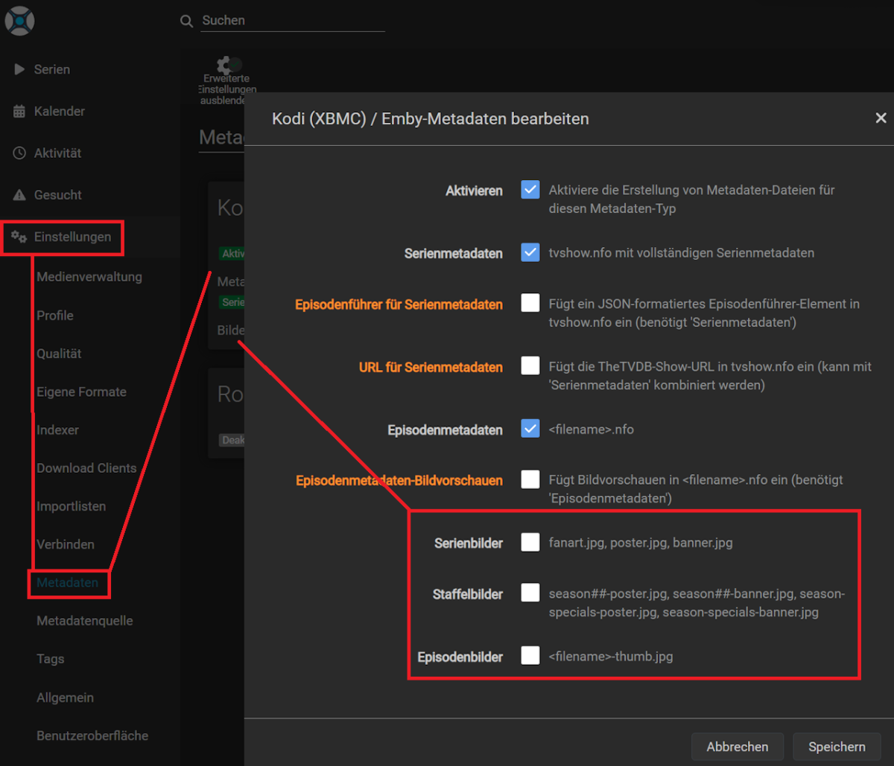Viewport: 894px width, 766px height.
Task: Click the Einstellungen gears icon
Action: coord(19,237)
